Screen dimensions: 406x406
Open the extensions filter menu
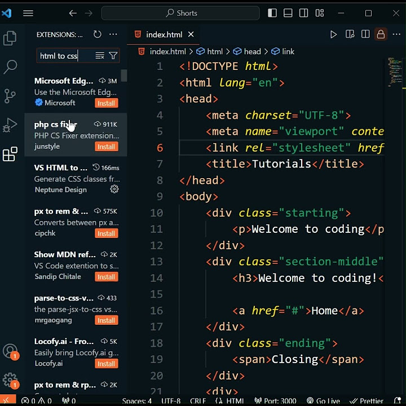tap(113, 56)
